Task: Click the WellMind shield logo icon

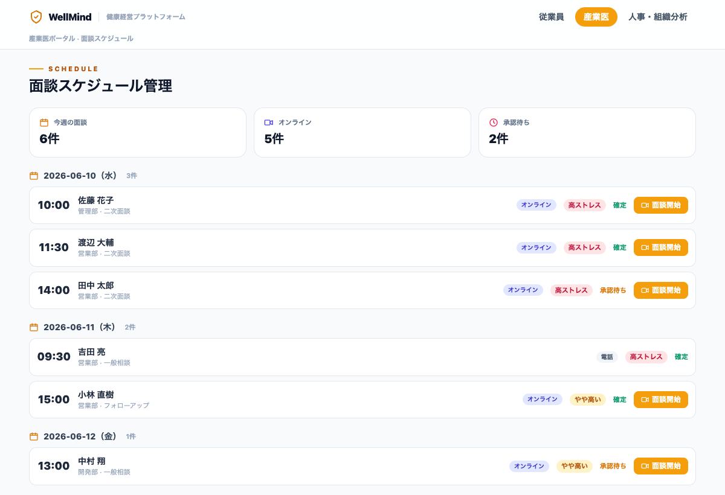Action: [36, 17]
